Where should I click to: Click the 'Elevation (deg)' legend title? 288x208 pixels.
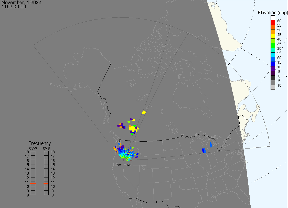(x=273, y=13)
